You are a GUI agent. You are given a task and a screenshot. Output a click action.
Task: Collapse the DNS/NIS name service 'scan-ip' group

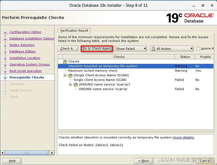[x=70, y=85]
